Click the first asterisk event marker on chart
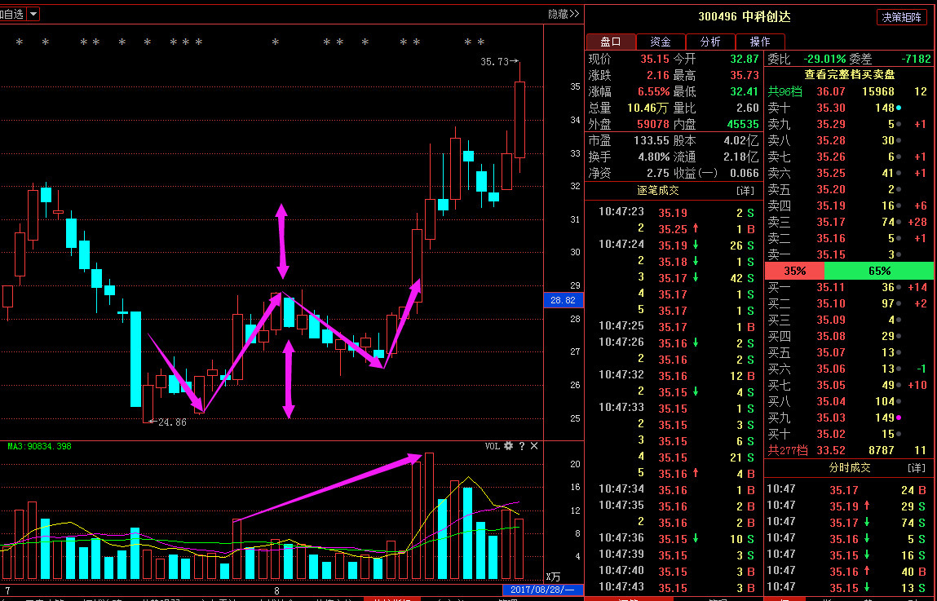 pos(20,42)
